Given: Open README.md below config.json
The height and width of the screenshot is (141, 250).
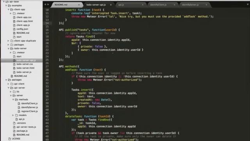Looking at the screenshot, I should pos(23,33).
